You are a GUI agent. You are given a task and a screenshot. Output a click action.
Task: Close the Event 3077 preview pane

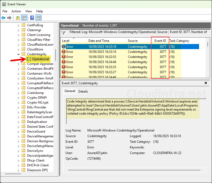coord(206,83)
